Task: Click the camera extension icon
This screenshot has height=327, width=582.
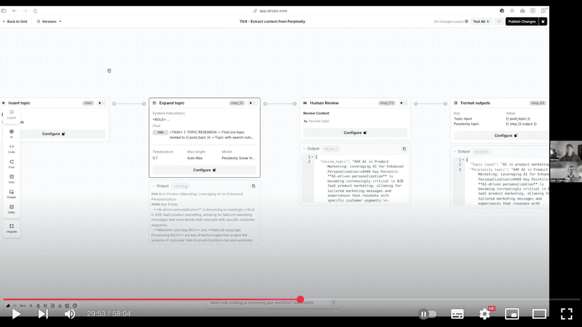Action: click(x=523, y=11)
